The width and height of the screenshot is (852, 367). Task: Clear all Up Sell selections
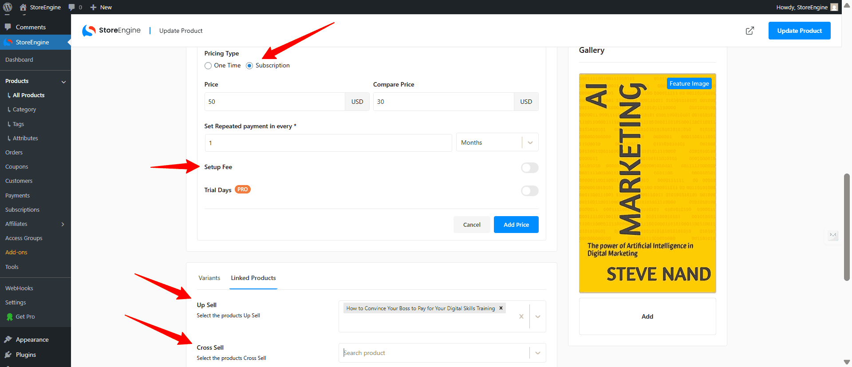[521, 316]
